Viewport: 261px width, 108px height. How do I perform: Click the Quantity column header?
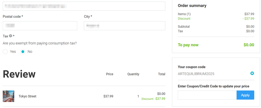tap(133, 74)
